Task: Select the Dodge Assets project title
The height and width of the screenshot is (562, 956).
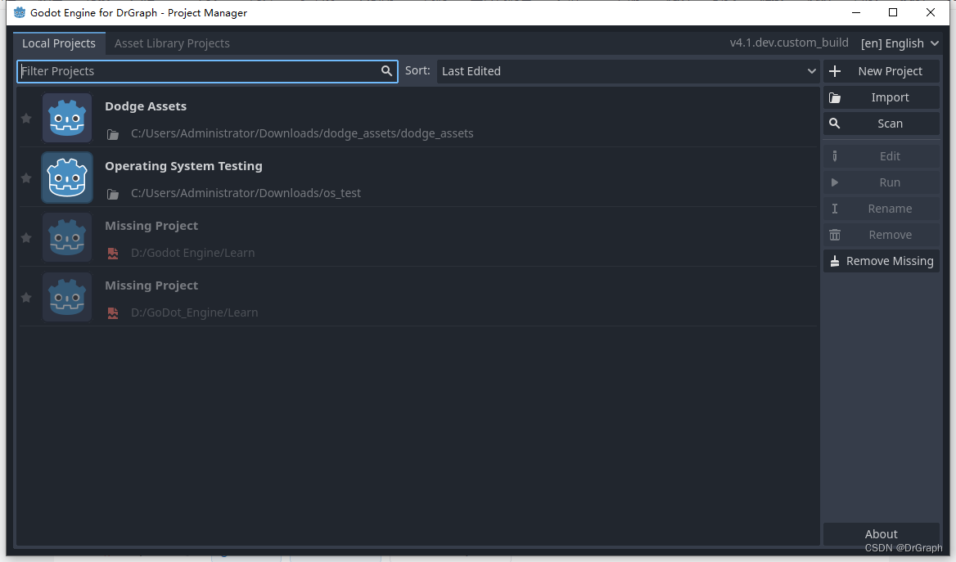Action: 146,106
